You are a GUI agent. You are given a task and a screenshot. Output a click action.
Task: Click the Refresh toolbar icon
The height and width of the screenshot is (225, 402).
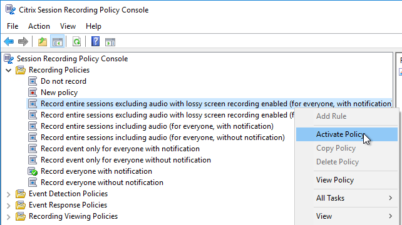click(x=76, y=41)
